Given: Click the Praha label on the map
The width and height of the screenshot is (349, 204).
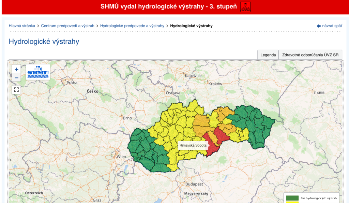Looking at the screenshot, I should (72, 83).
